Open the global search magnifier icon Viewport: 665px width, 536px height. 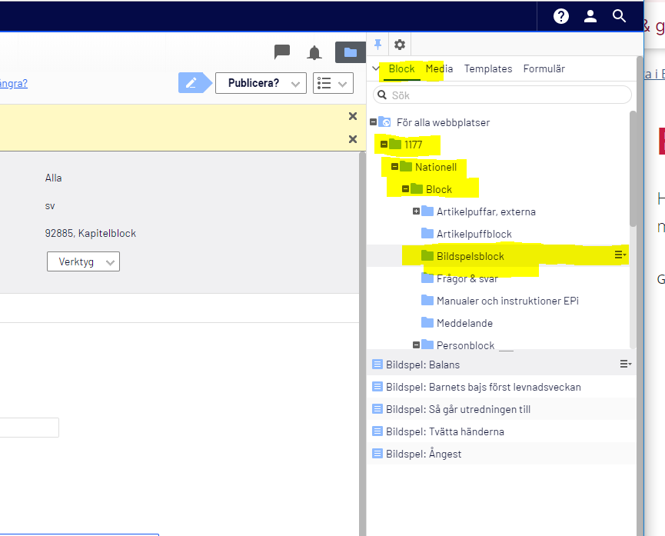pos(620,16)
